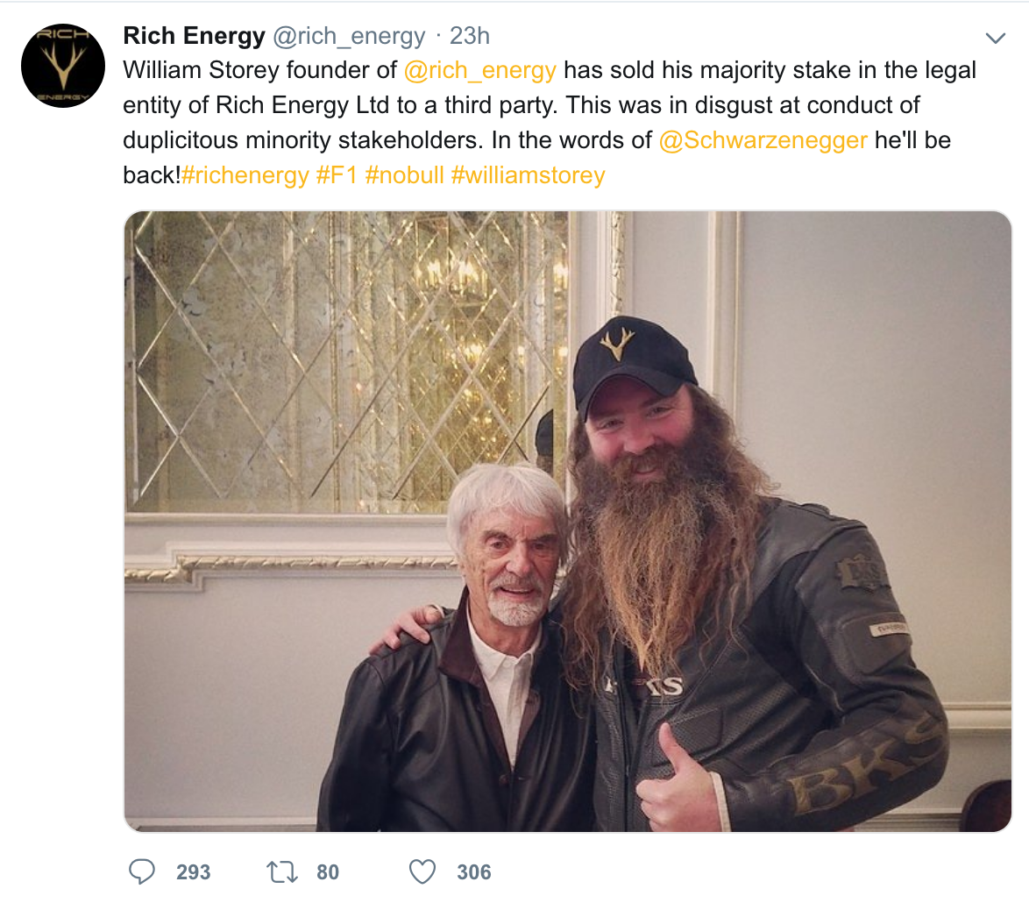Open the #nobull hashtag
The image size is (1029, 903).
point(404,175)
